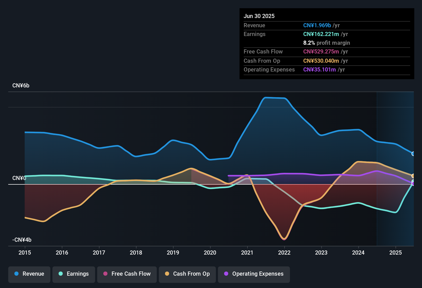422x288 pixels.
Task: Toggle the Earnings series off
Action: (74, 274)
